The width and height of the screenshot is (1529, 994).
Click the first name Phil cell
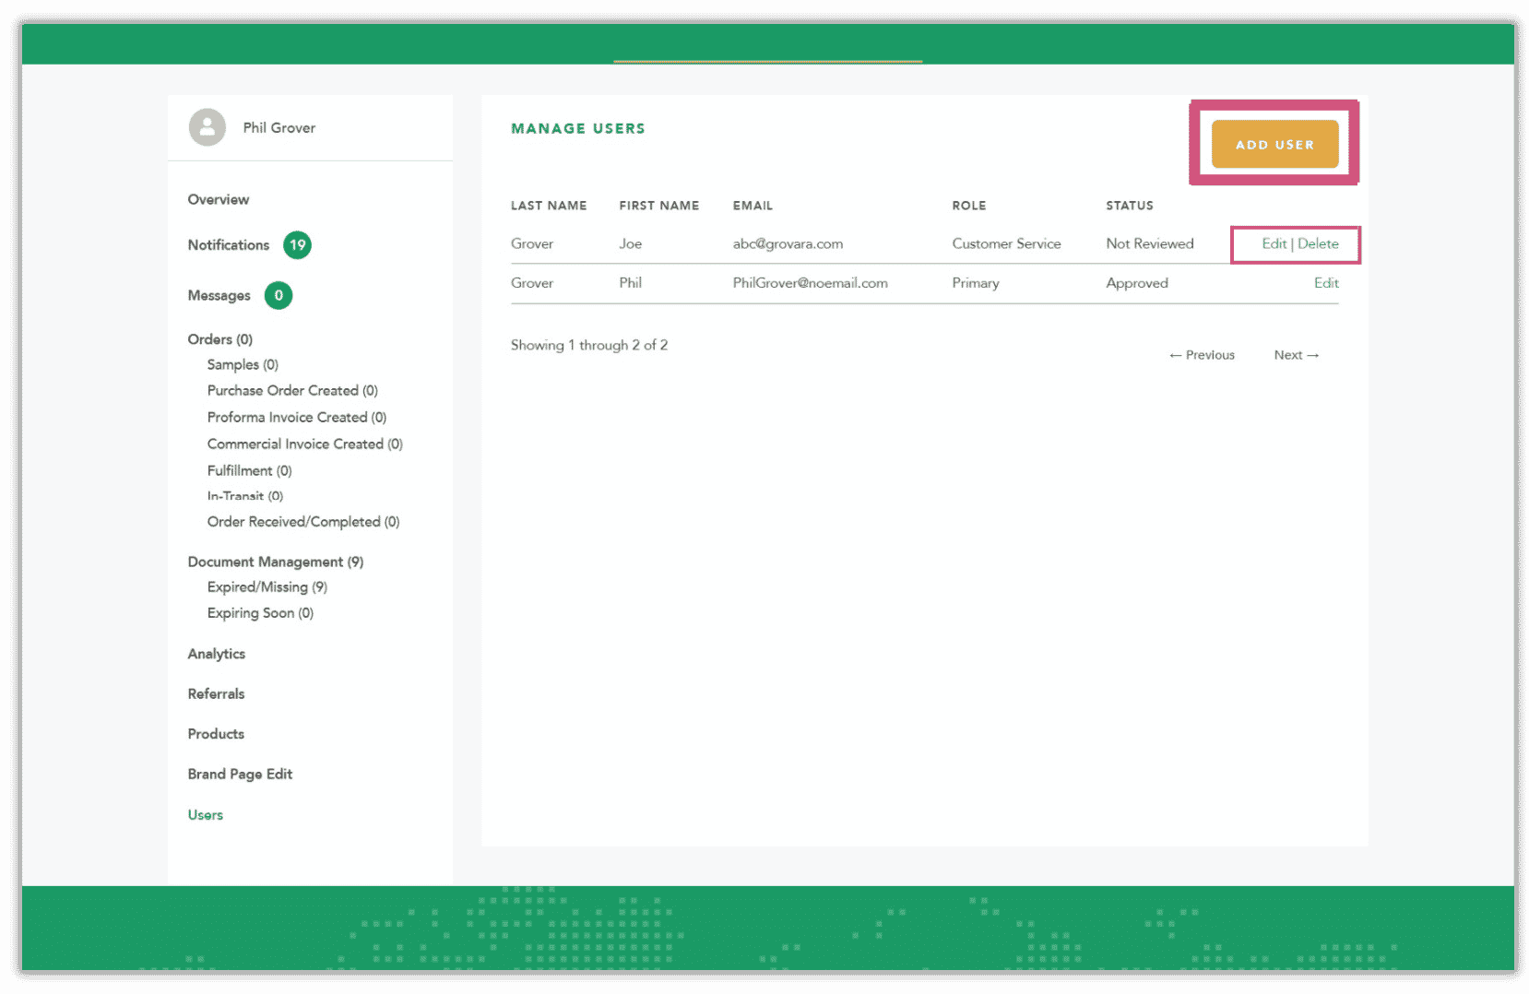631,283
